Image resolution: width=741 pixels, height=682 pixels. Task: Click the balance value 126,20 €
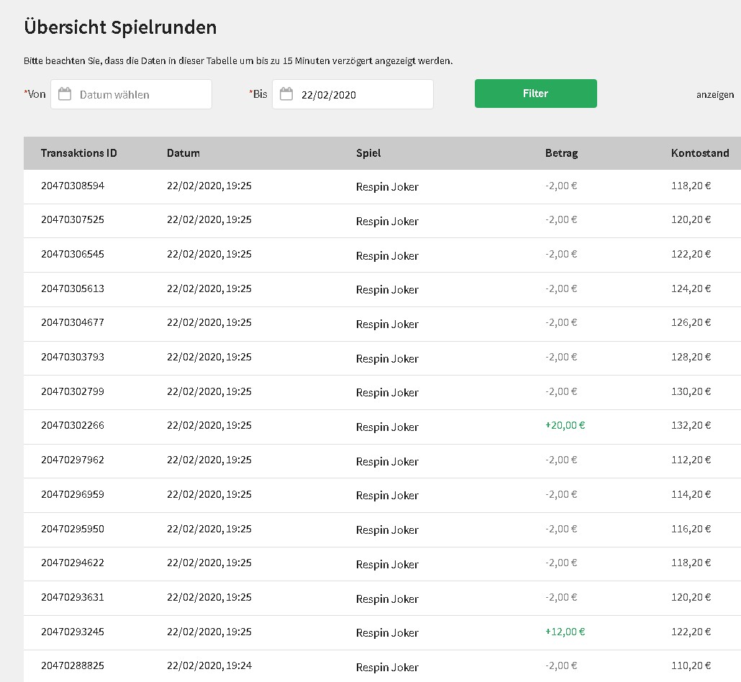click(x=691, y=323)
